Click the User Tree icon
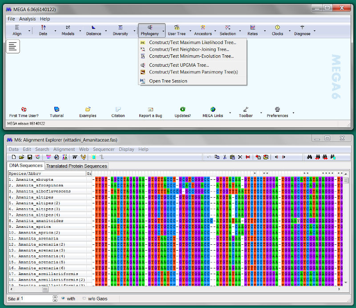Viewport: 356px width, 308px height. coord(177,30)
